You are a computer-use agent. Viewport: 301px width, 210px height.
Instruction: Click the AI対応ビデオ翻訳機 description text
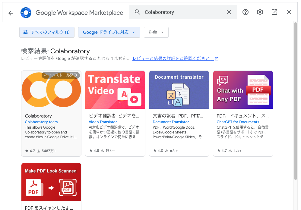[x=114, y=132]
